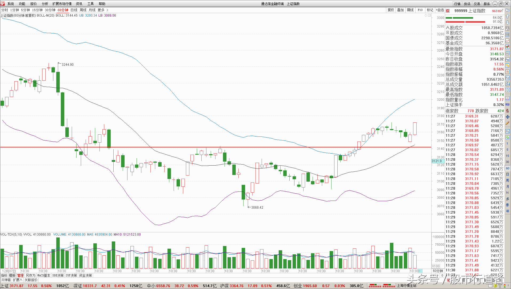The image size is (511, 289).
Task: Click the up arrow icon in right sidebar
Action: [x=508, y=16]
